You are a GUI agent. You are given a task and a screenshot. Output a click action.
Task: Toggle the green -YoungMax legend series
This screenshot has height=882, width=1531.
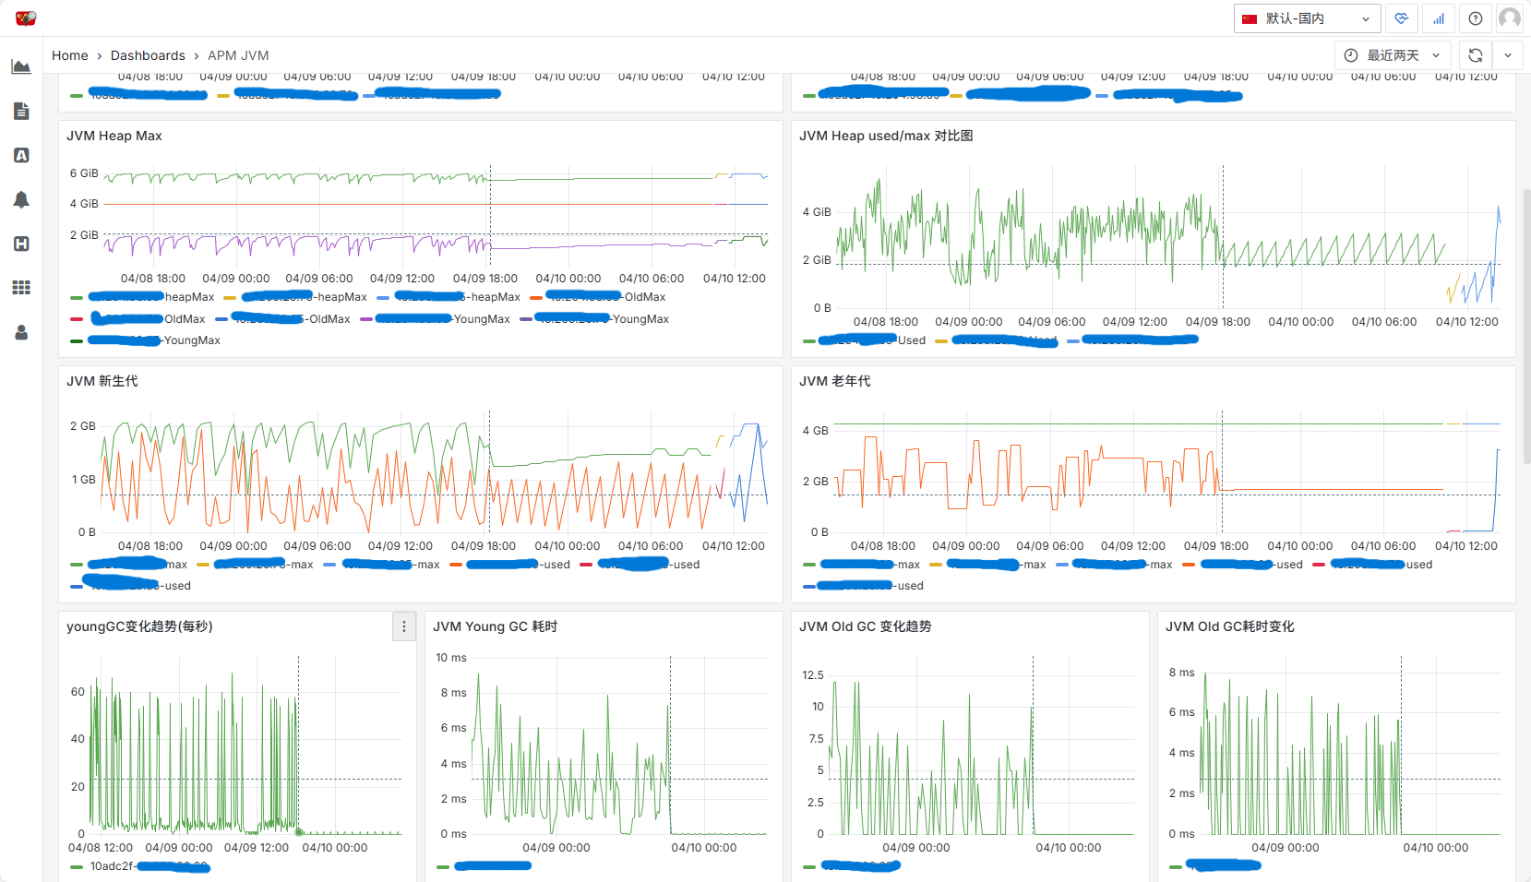point(77,340)
